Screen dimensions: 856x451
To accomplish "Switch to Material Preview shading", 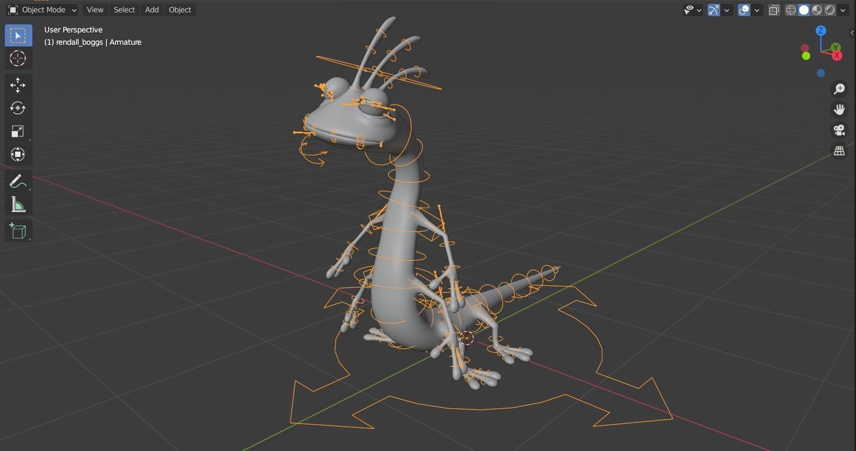I will click(817, 10).
